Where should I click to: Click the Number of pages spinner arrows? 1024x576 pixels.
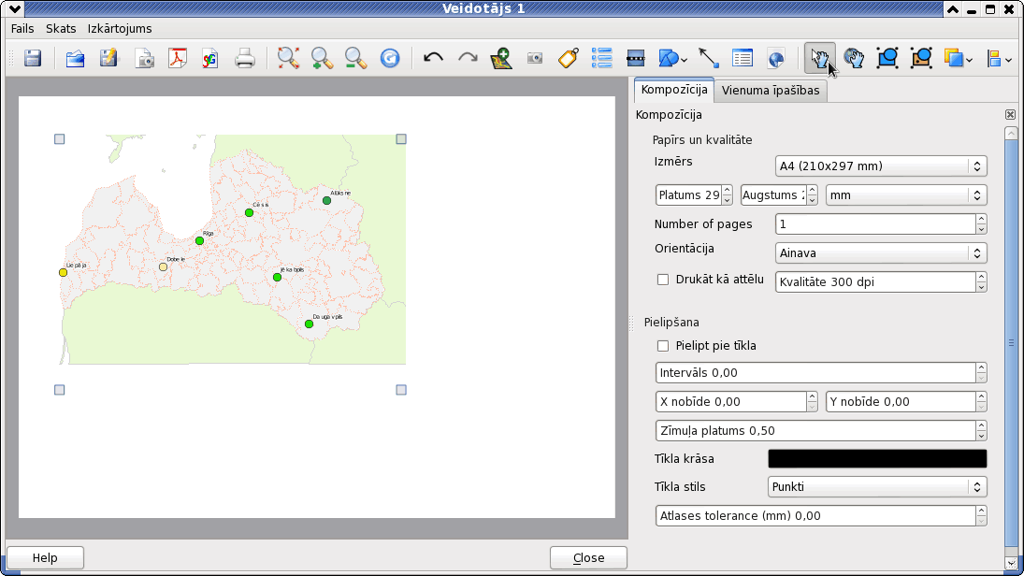tap(981, 224)
